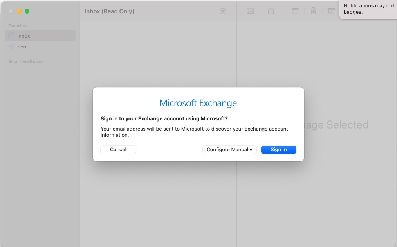Click the Inbox tray icon in Favorites

tap(11, 36)
